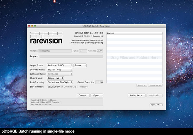The image size is (193, 135).
Task: Open the Output Format dropdown showing ProRes 422 (HQ)
Action: (x=60, y=65)
